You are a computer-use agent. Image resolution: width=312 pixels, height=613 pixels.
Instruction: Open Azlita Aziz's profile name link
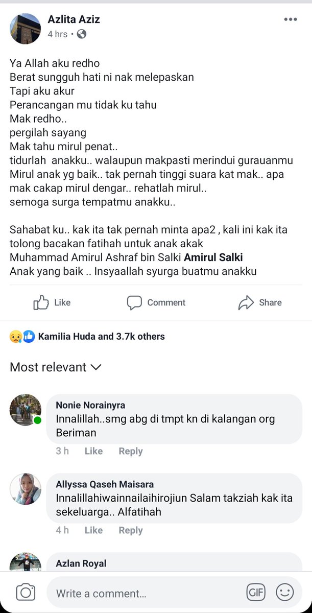[x=74, y=20]
